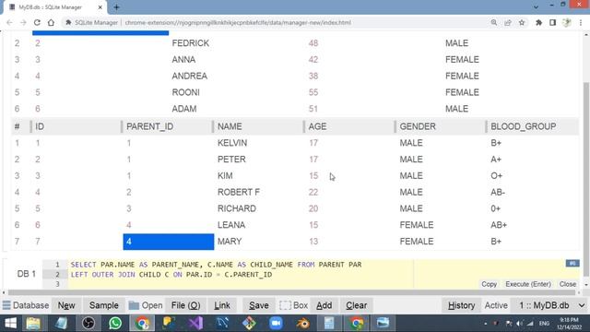Click the GENDER column header

(418, 126)
